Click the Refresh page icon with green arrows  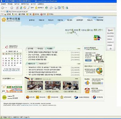coord(21,8)
